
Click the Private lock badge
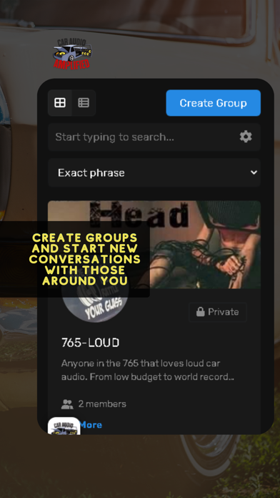[x=218, y=312]
